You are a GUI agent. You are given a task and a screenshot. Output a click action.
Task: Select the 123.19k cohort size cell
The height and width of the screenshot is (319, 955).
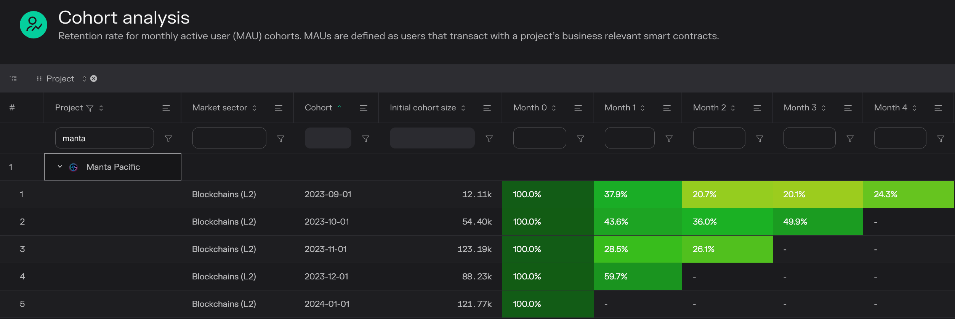pyautogui.click(x=440, y=249)
